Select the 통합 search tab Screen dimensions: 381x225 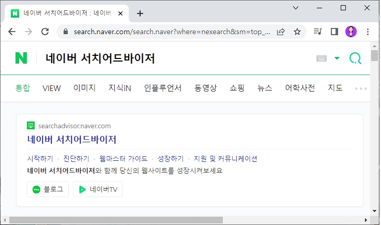[23, 88]
